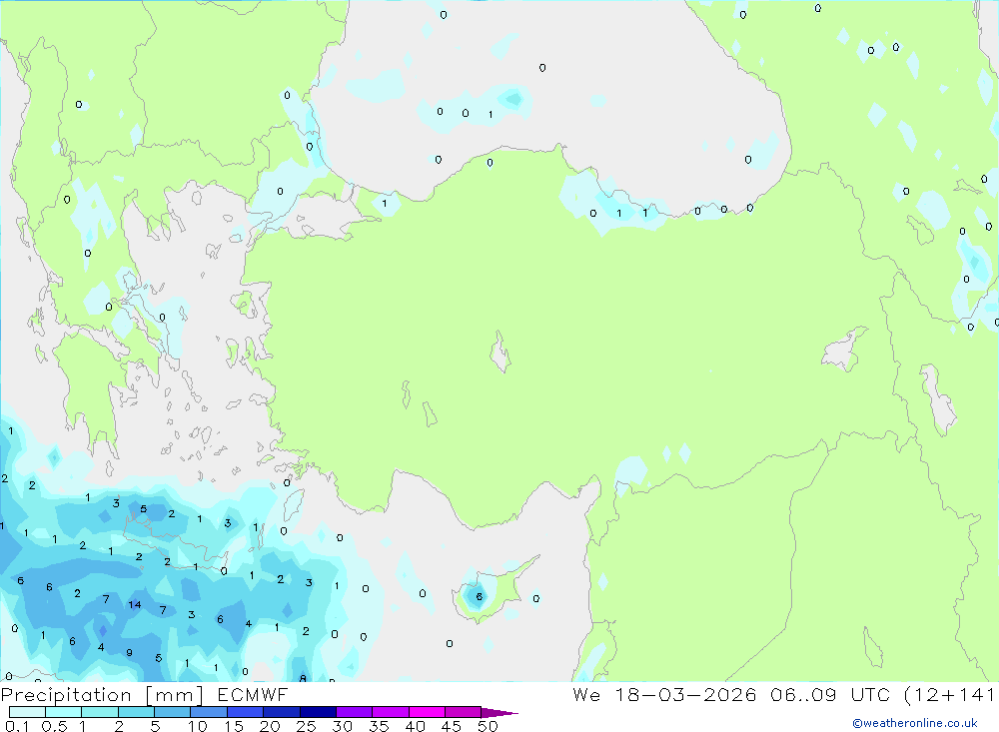The height and width of the screenshot is (732, 999).
Task: Click the 'ECMWF' model label
Action: (x=253, y=694)
